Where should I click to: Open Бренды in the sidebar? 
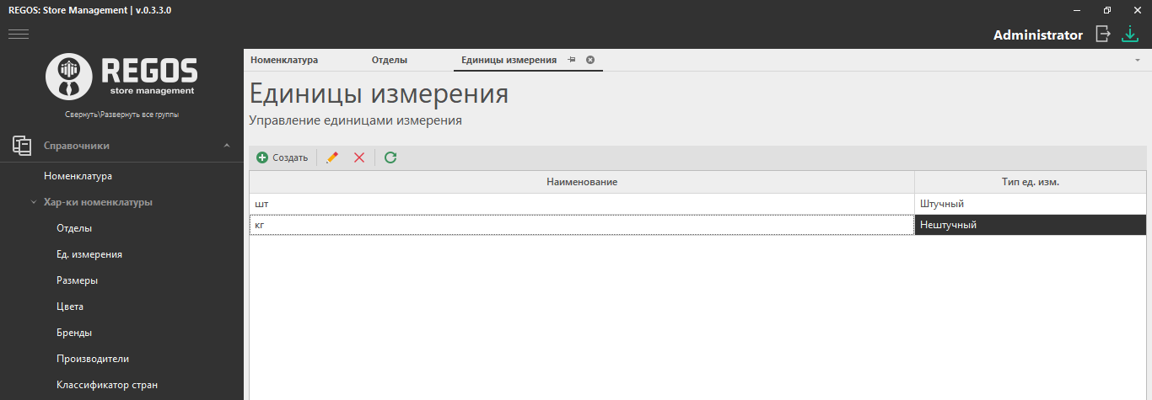[x=74, y=333]
